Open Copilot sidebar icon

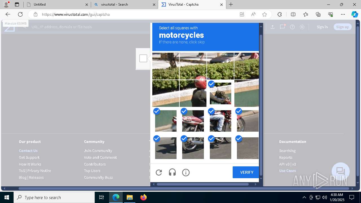355,14
